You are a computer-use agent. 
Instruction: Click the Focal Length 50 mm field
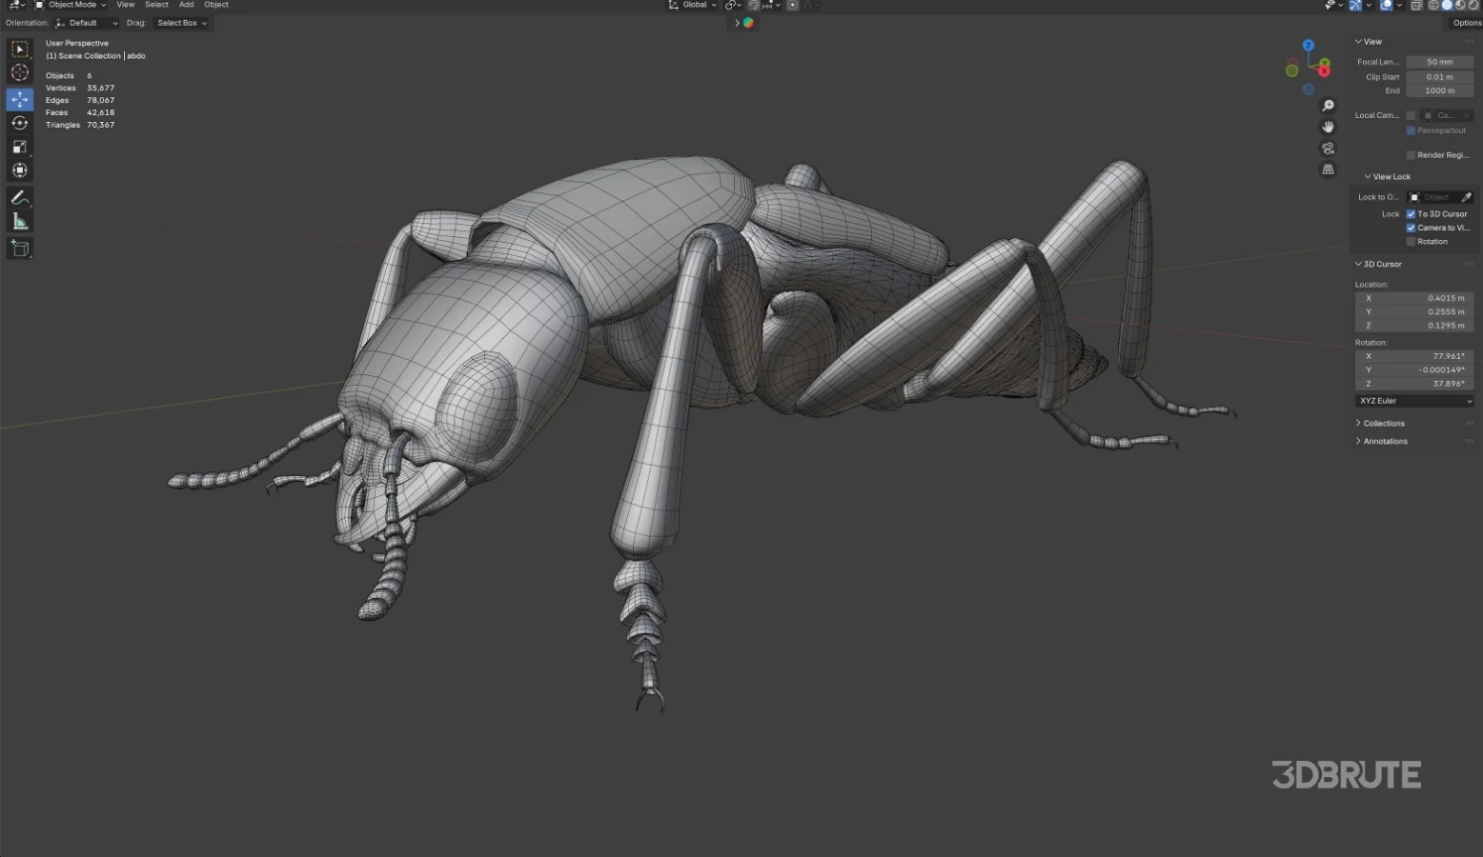pyautogui.click(x=1440, y=62)
